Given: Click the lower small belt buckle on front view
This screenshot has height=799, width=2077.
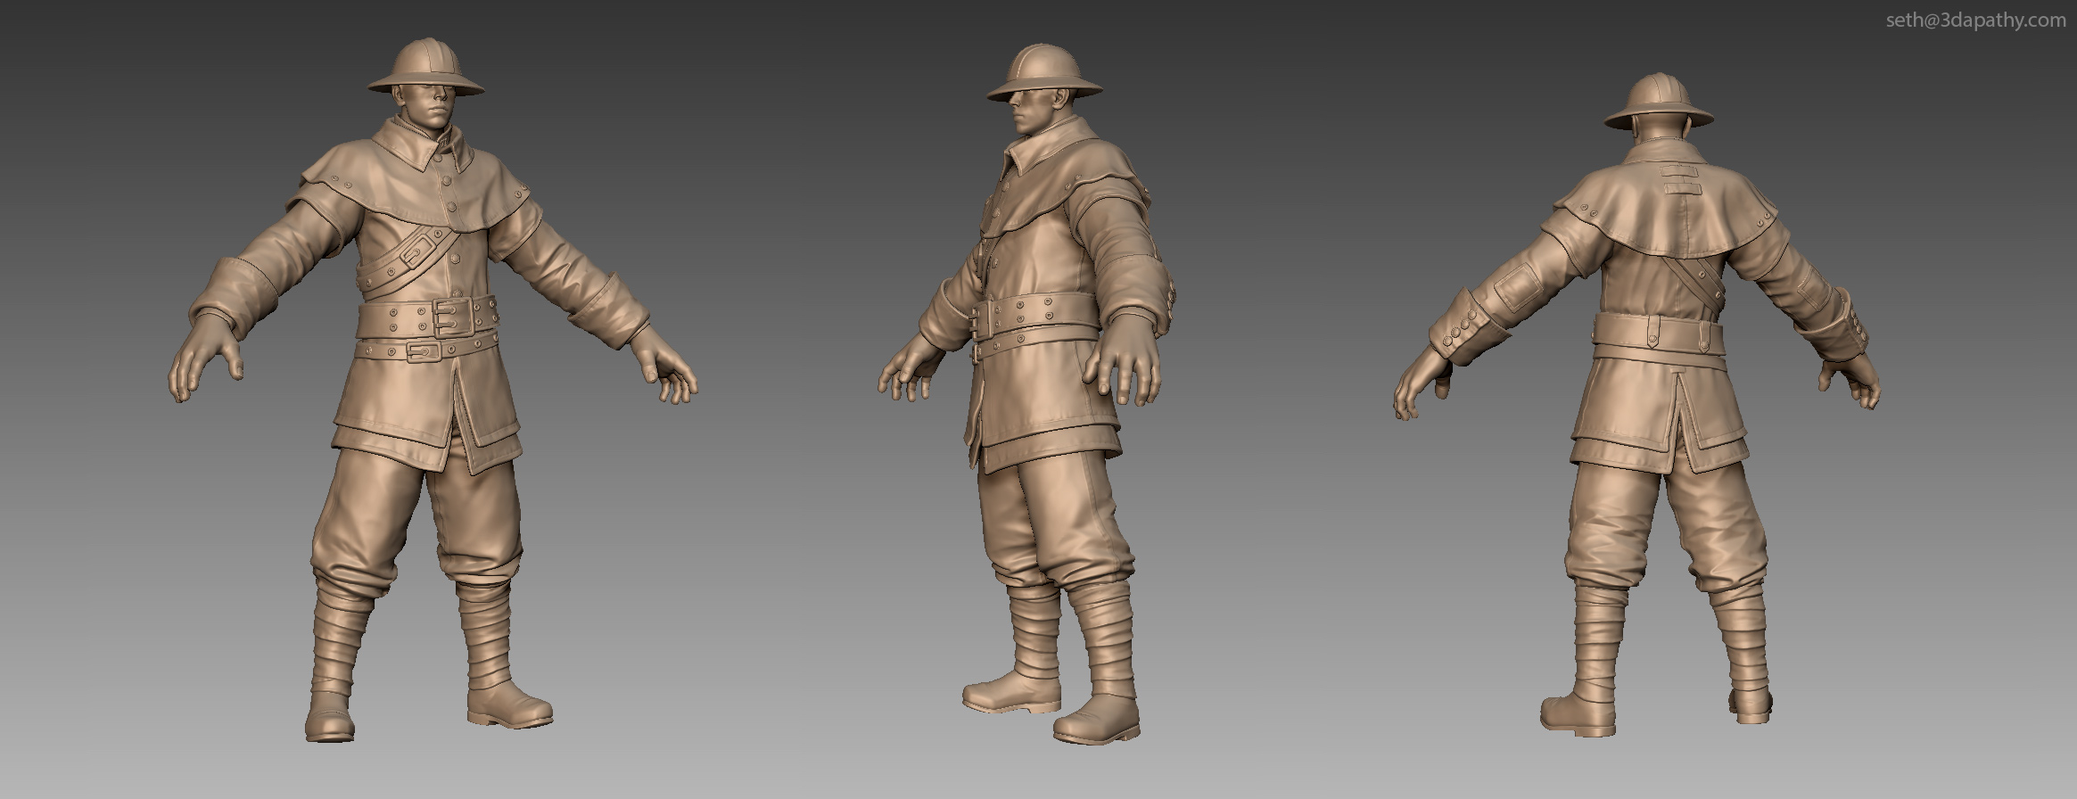Looking at the screenshot, I should point(424,352).
